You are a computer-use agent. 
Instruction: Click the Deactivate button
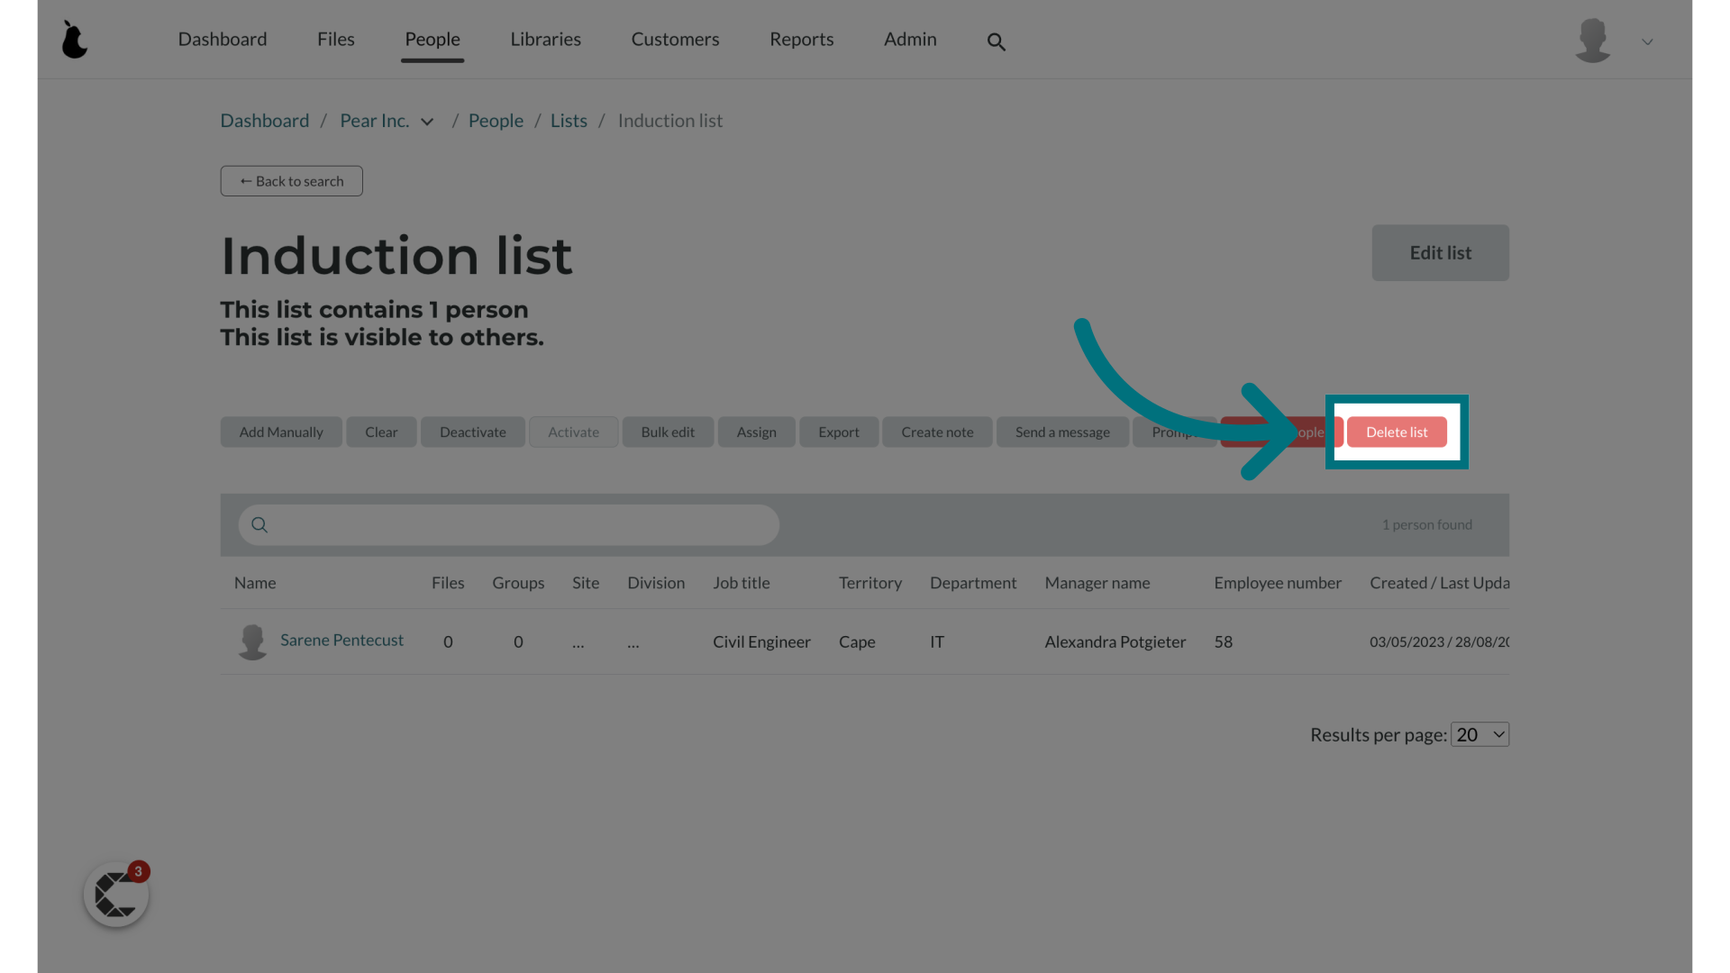473,432
